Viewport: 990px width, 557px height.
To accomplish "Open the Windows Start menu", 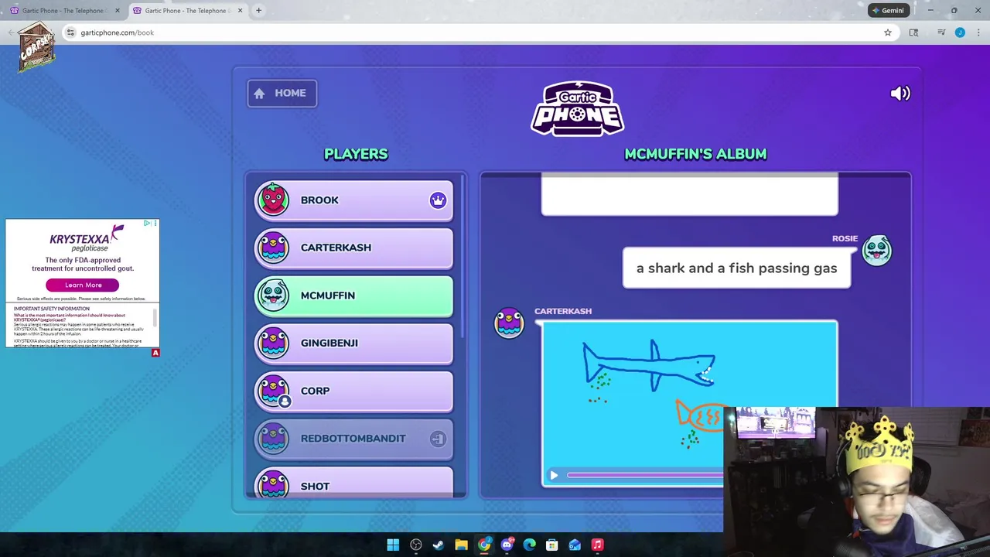I will point(393,545).
